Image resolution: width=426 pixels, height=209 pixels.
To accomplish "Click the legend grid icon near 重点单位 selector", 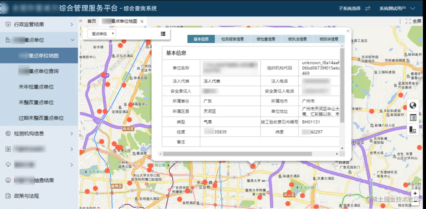I will (163, 34).
